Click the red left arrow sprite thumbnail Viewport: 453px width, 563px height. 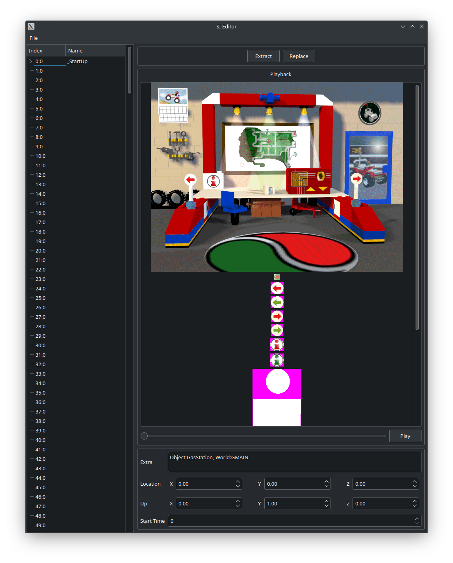coord(277,288)
